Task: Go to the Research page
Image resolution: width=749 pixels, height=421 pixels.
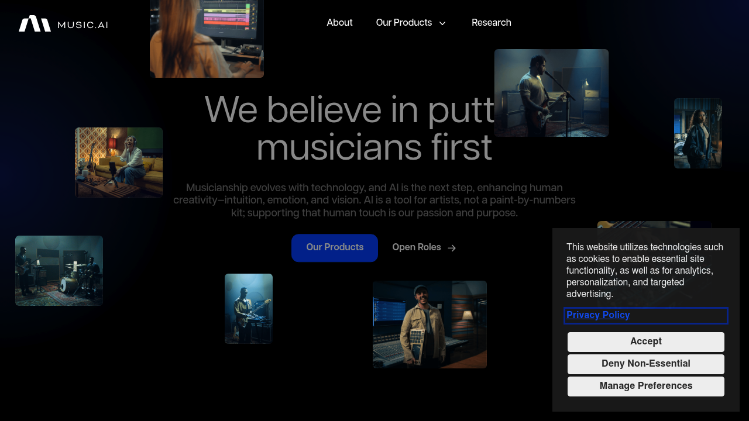Action: click(x=492, y=23)
